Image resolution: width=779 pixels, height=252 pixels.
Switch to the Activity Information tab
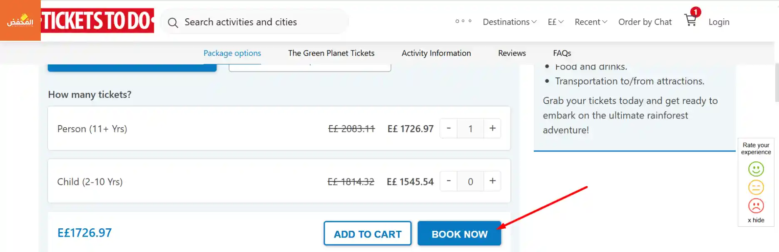pyautogui.click(x=436, y=53)
